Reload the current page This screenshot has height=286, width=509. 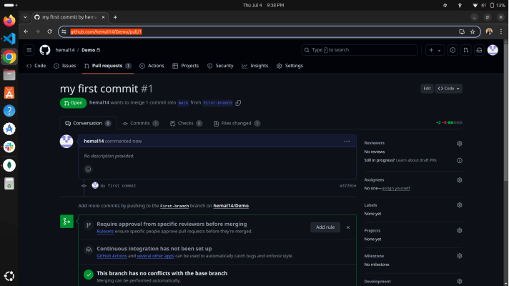coord(49,31)
